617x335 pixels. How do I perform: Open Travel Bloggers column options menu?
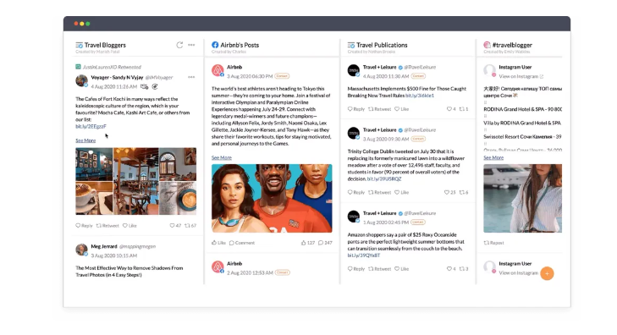pyautogui.click(x=191, y=45)
